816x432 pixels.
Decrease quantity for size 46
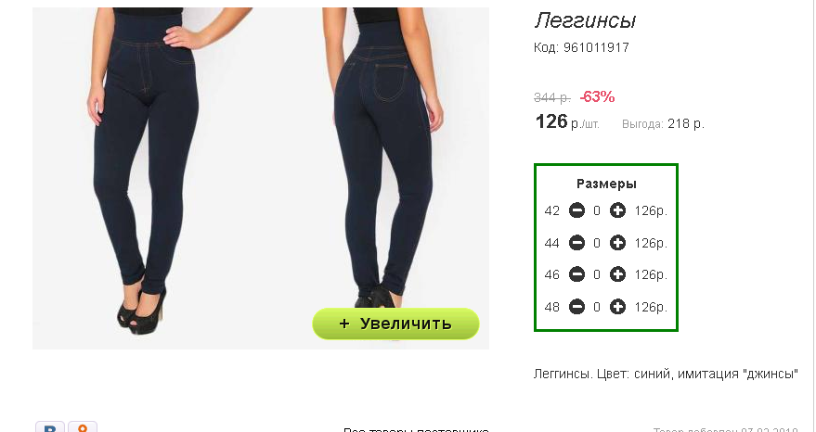click(576, 274)
